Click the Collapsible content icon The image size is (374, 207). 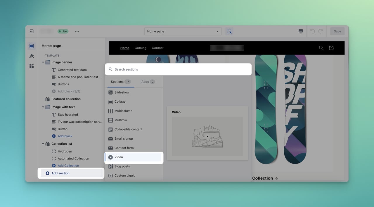[x=110, y=129]
